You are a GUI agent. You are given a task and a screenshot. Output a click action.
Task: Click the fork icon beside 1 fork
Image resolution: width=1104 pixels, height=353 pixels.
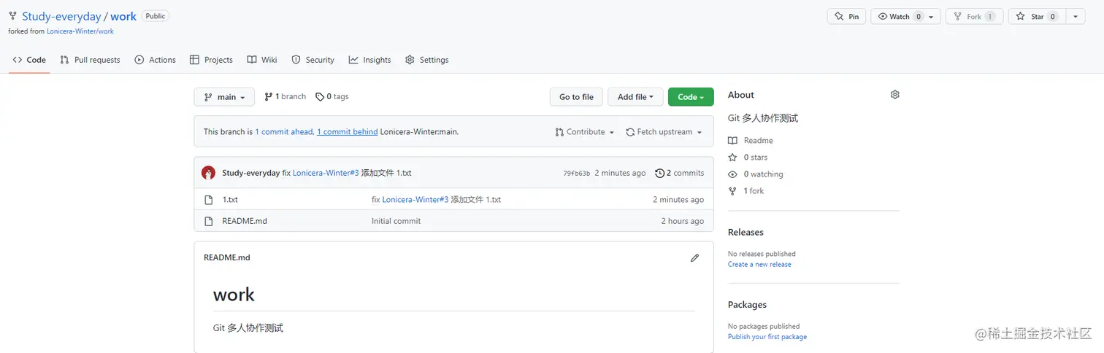click(732, 190)
